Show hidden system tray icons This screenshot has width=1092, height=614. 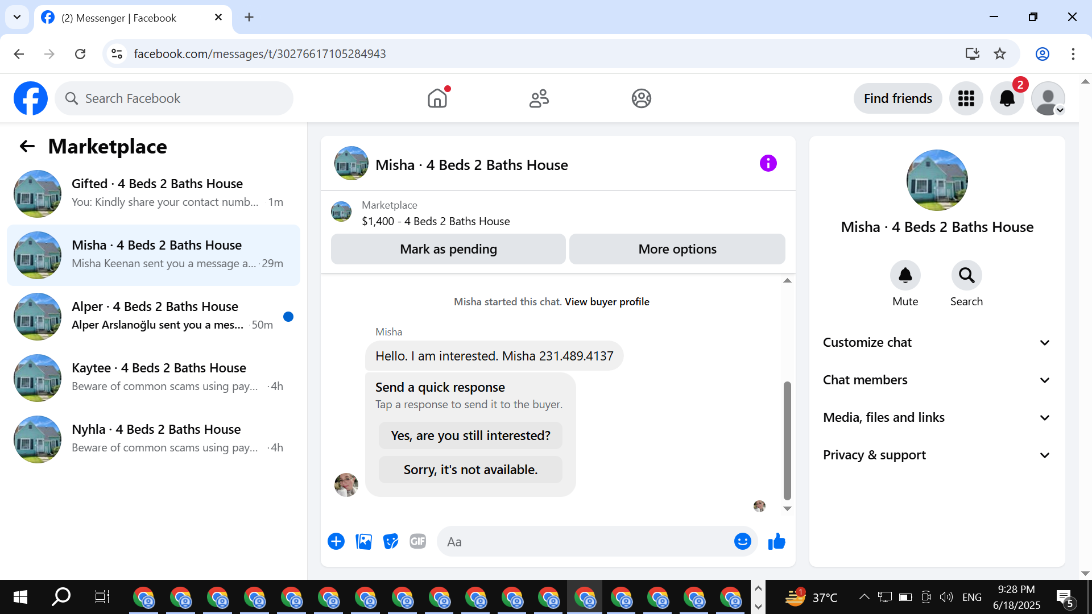click(x=864, y=597)
